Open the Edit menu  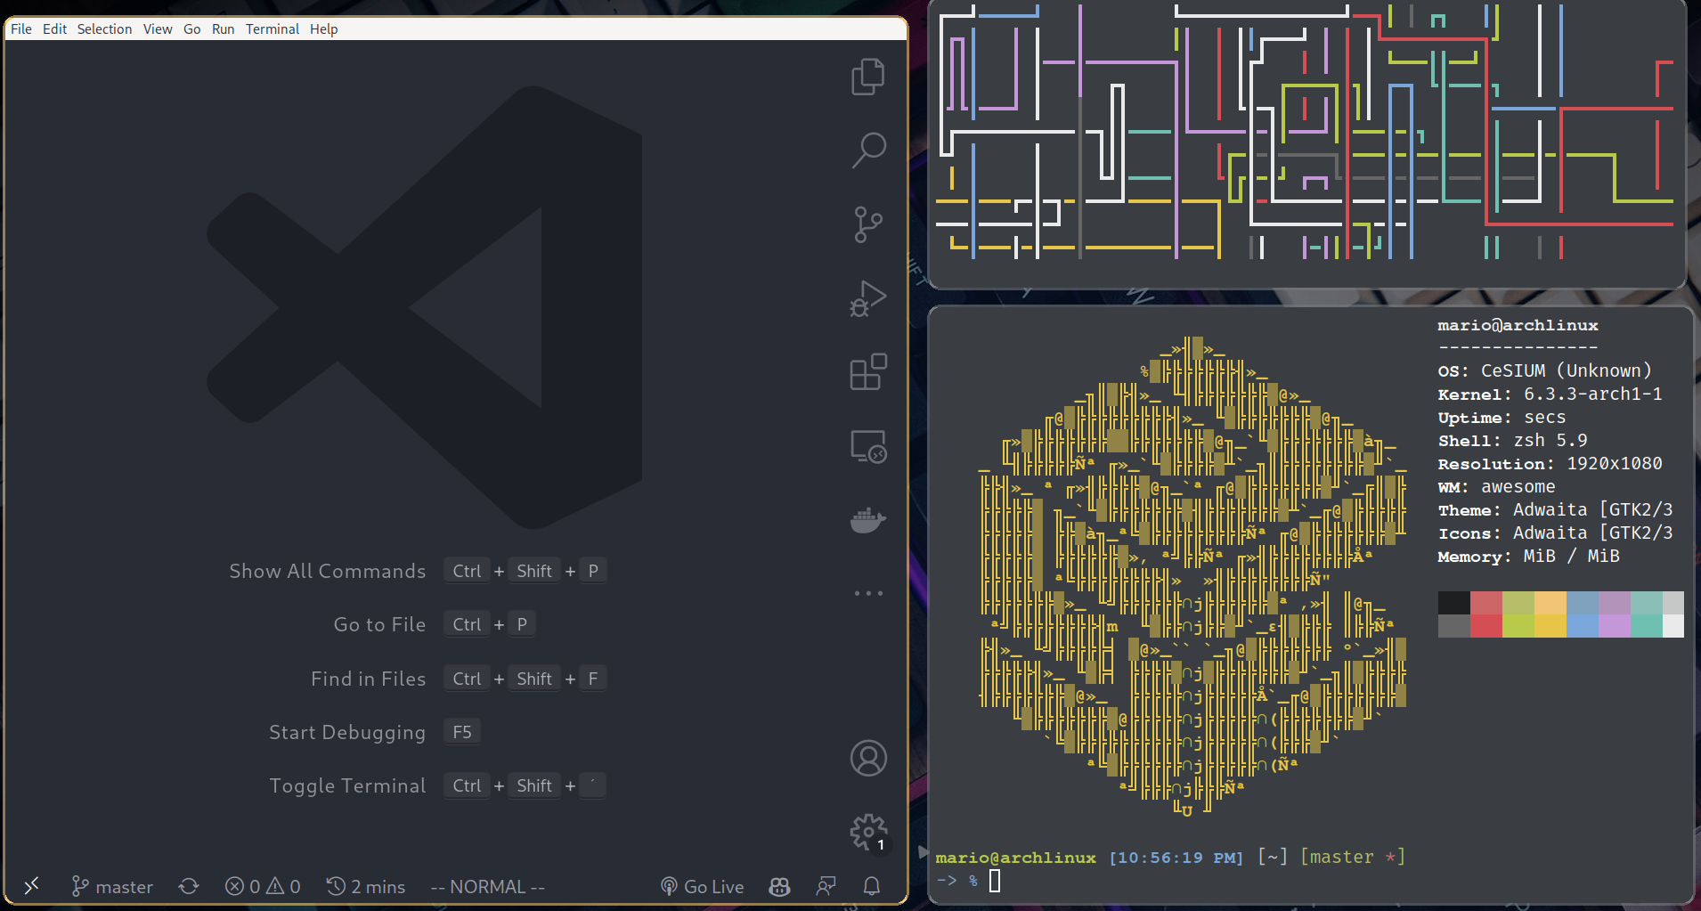54,28
